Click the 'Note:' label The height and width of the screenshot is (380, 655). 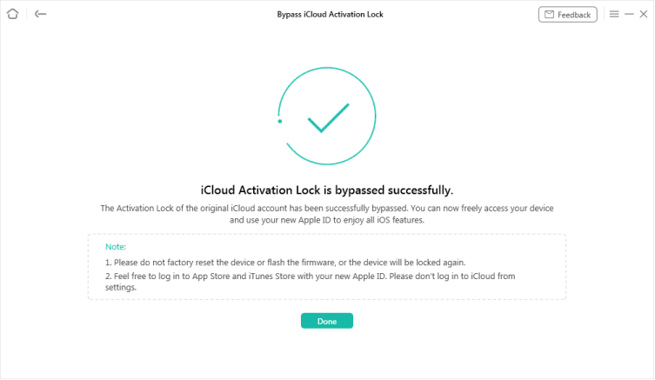point(116,247)
